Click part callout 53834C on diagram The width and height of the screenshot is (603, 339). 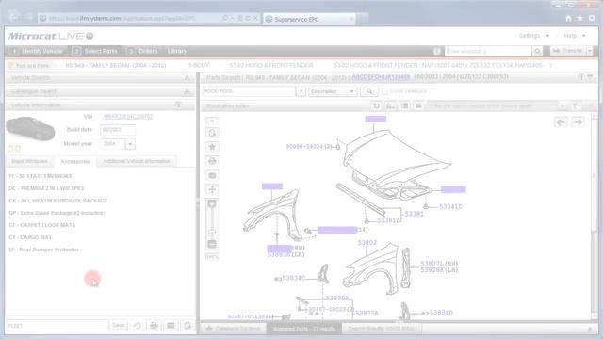(294, 278)
